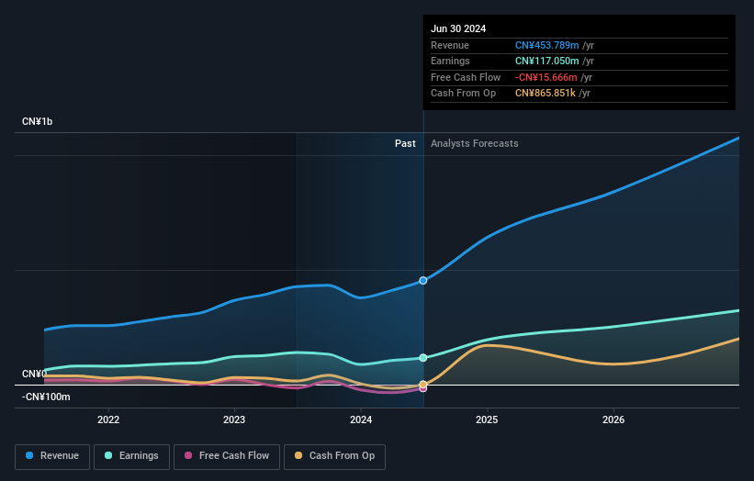Click the Cash From Op orange data point marker
Image resolution: width=754 pixels, height=481 pixels.
(x=423, y=385)
